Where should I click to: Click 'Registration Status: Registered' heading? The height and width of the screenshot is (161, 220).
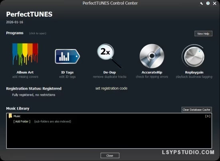click(34, 88)
